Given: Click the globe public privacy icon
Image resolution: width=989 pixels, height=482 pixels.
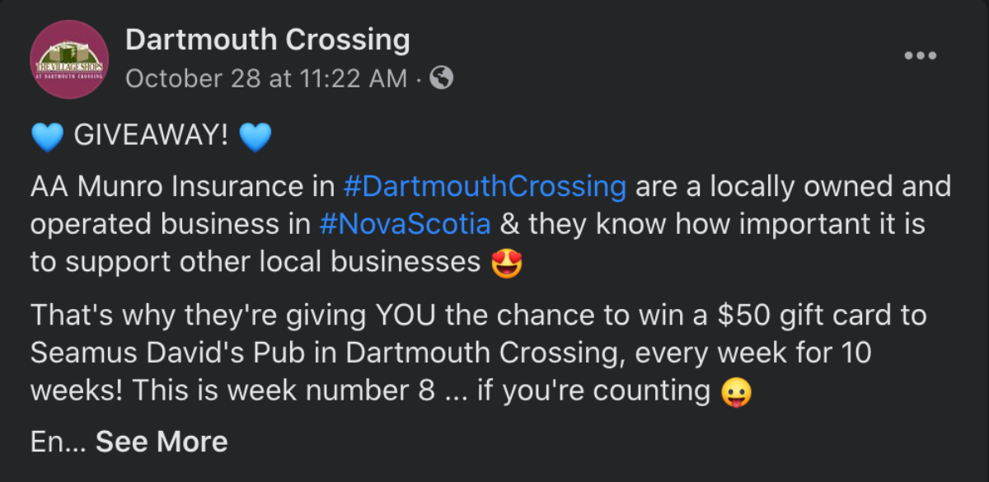Looking at the screenshot, I should click(442, 78).
